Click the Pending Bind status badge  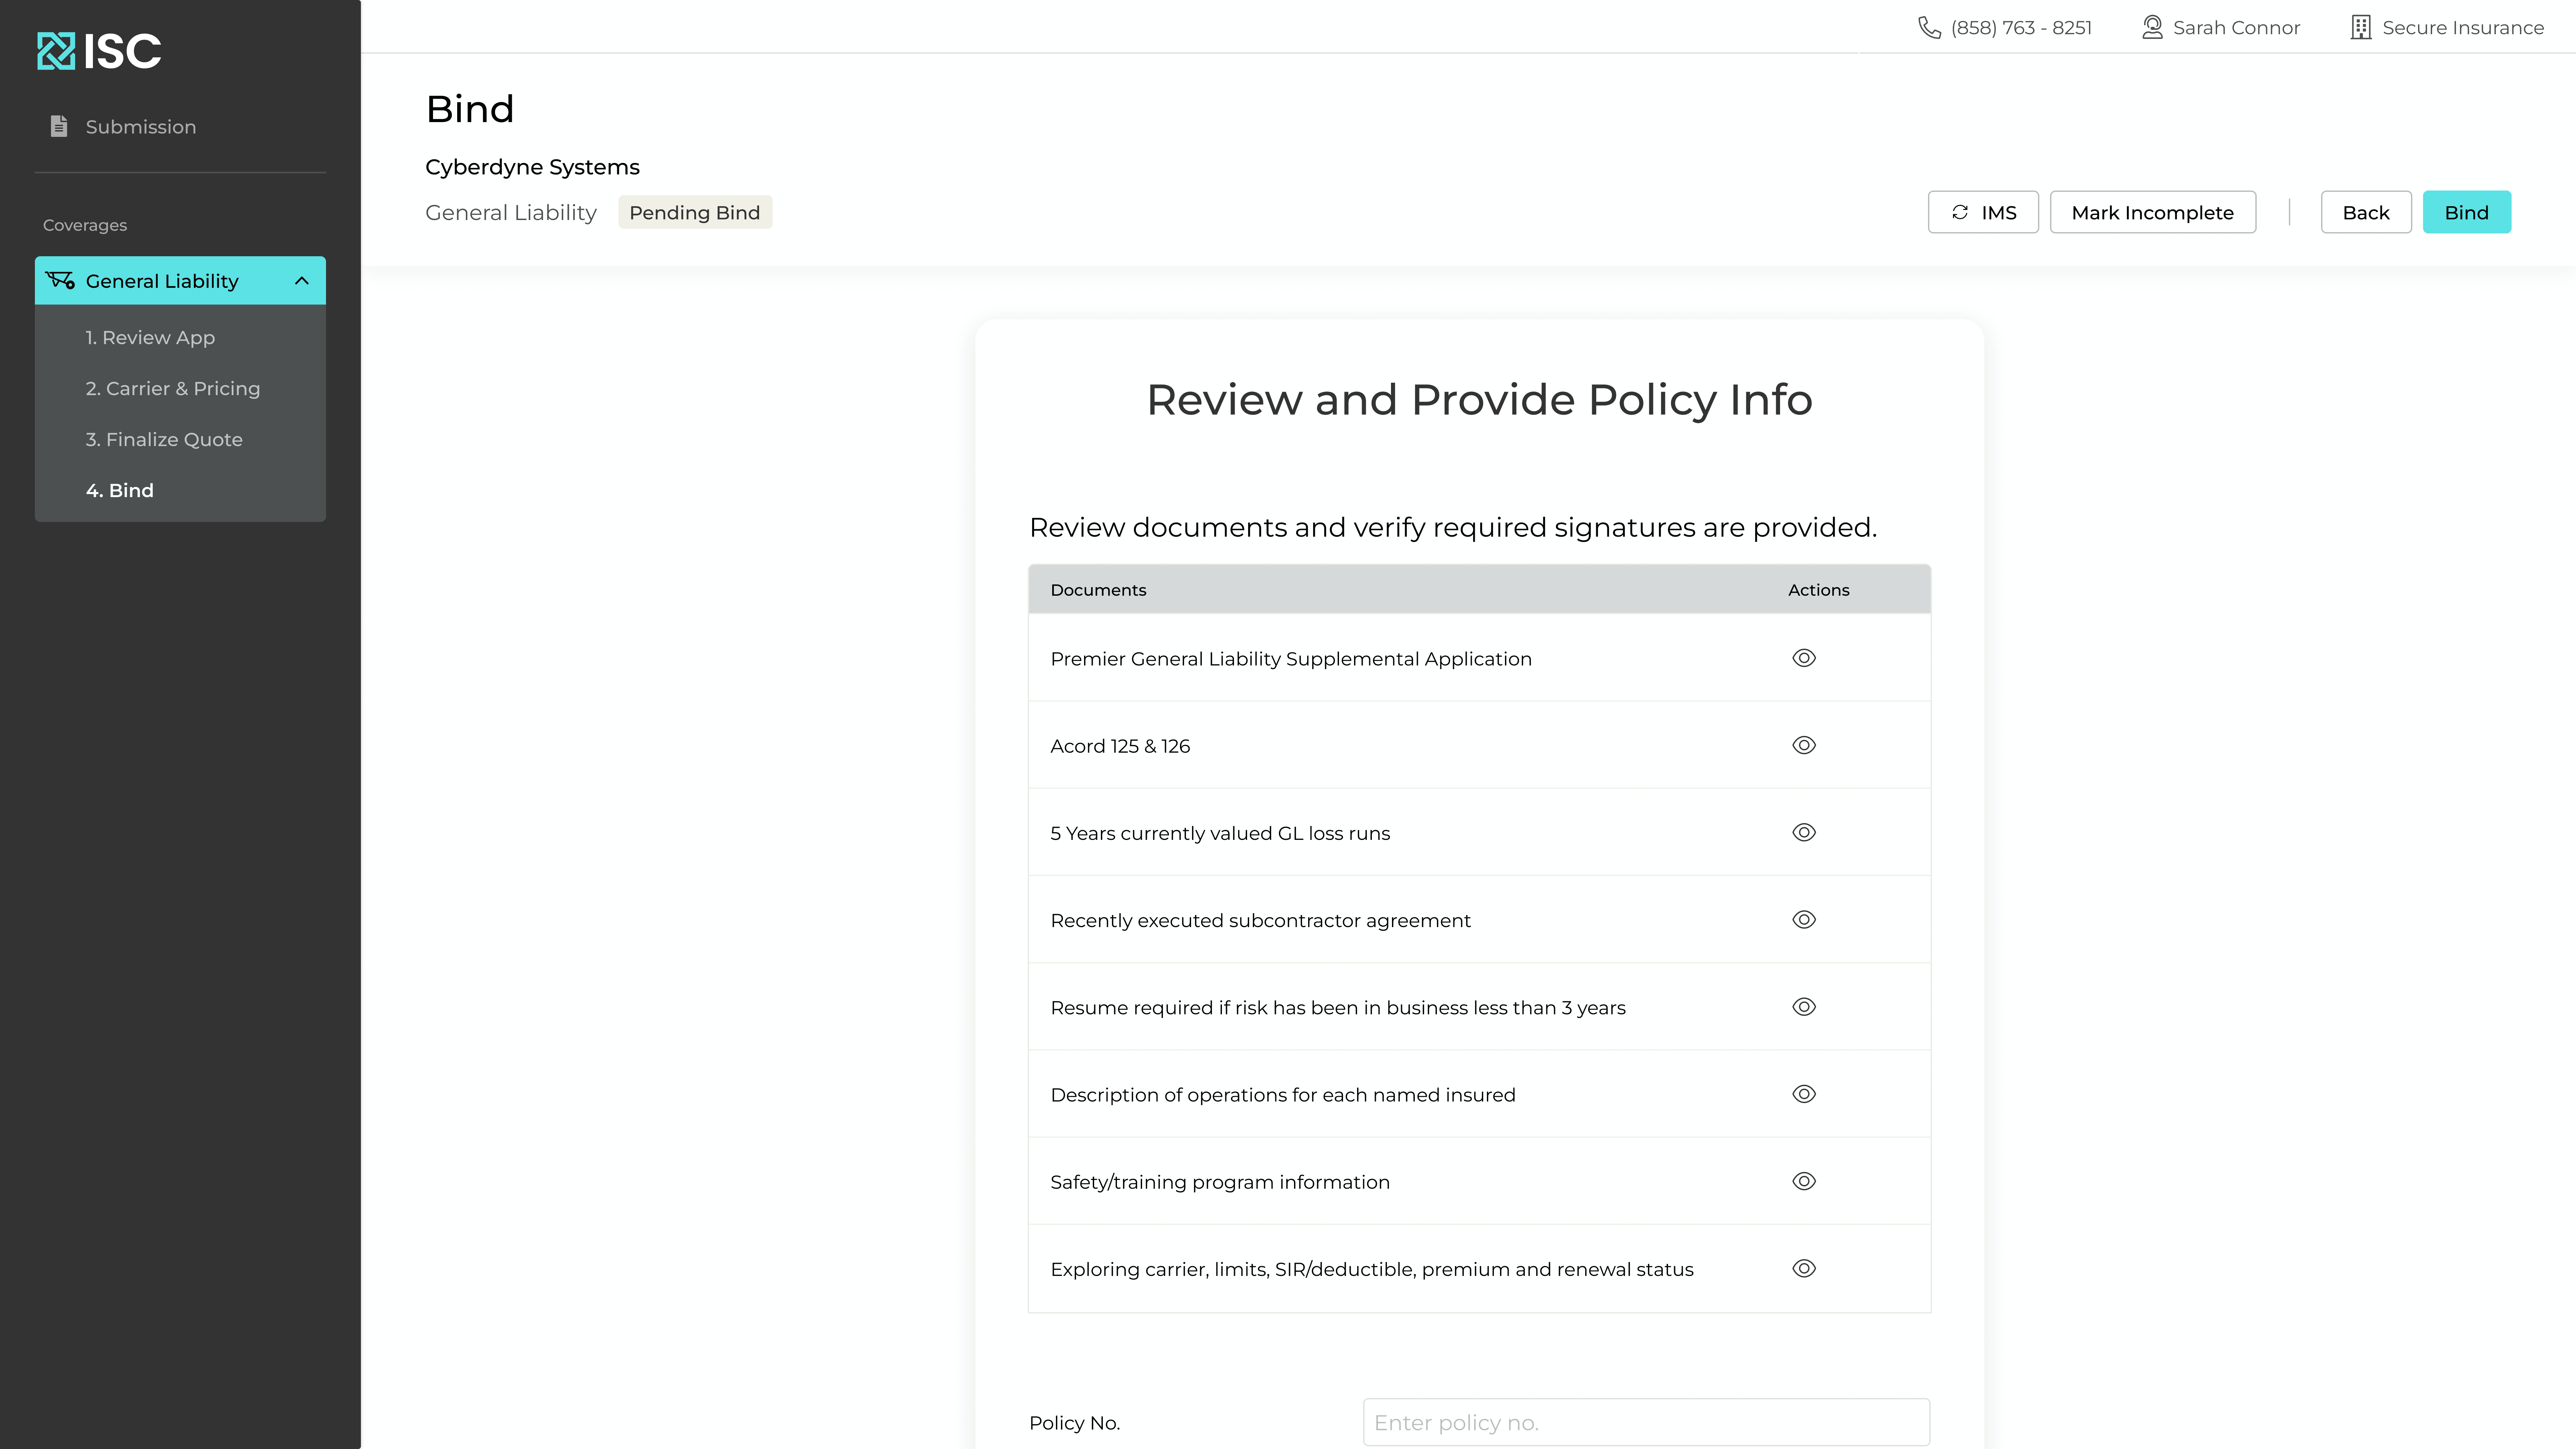(x=695, y=212)
